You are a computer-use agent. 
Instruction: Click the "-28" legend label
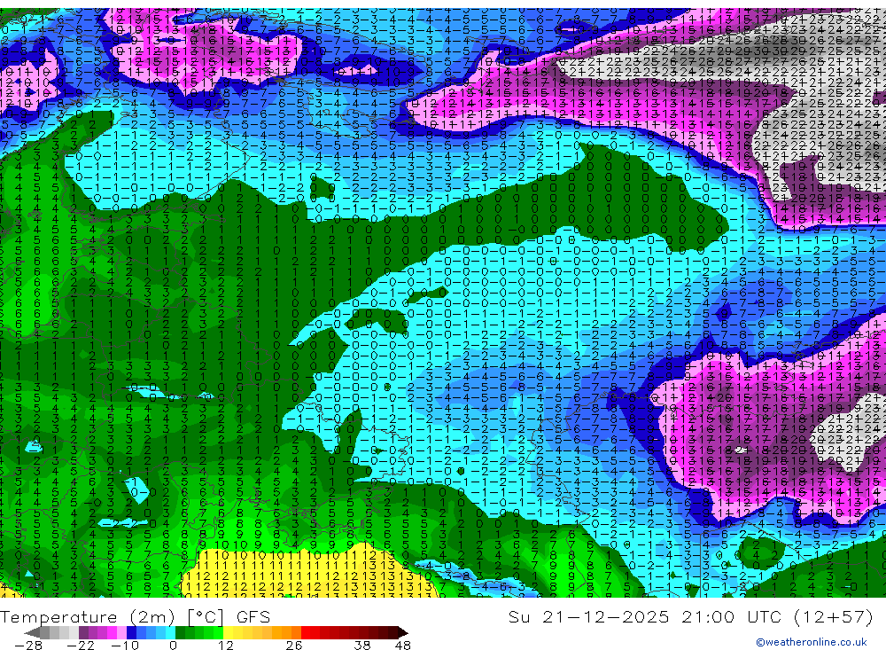click(x=28, y=645)
